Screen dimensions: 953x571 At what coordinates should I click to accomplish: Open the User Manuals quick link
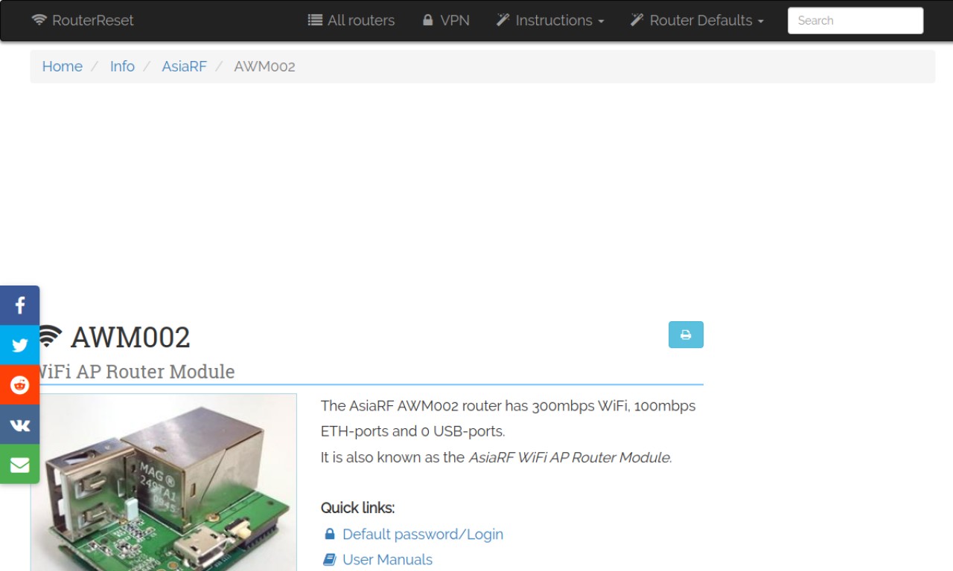click(x=378, y=559)
